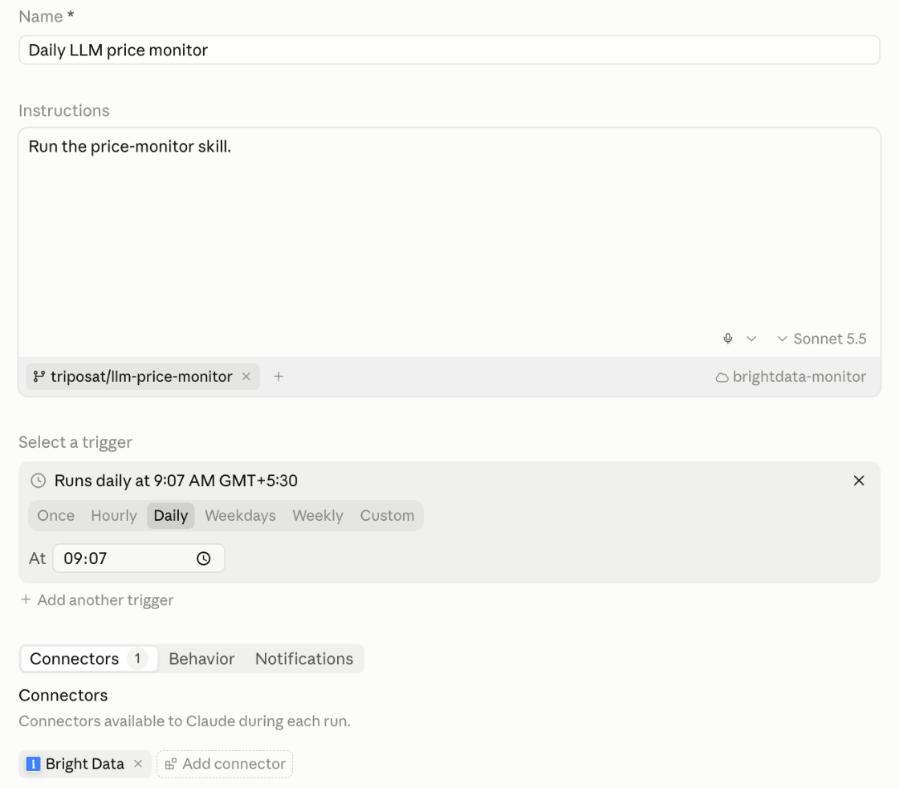Viewport: 899px width, 788px height.
Task: Remove the Bright Data connector
Action: [138, 764]
